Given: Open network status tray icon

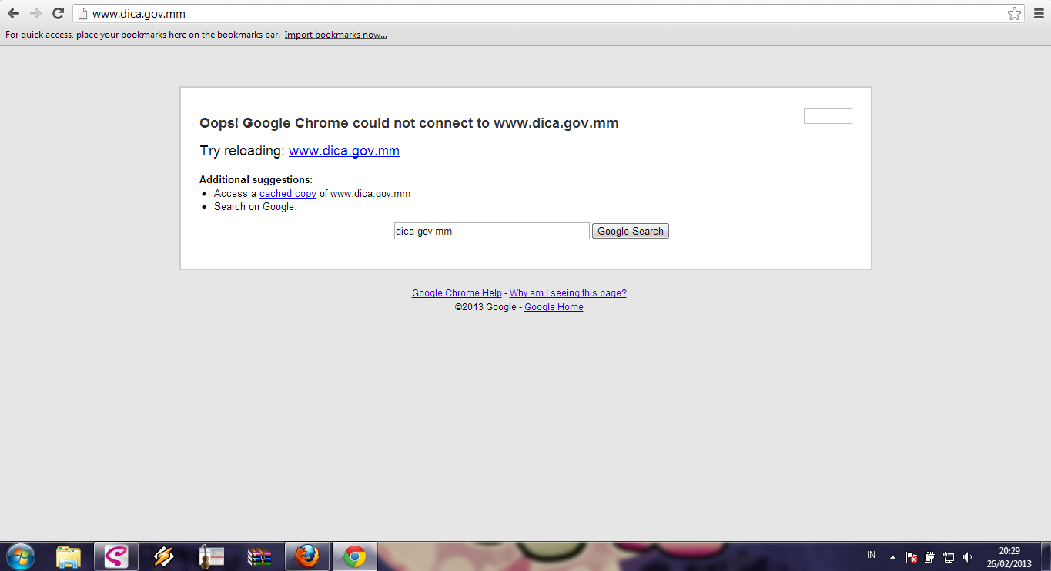Looking at the screenshot, I should tap(949, 556).
